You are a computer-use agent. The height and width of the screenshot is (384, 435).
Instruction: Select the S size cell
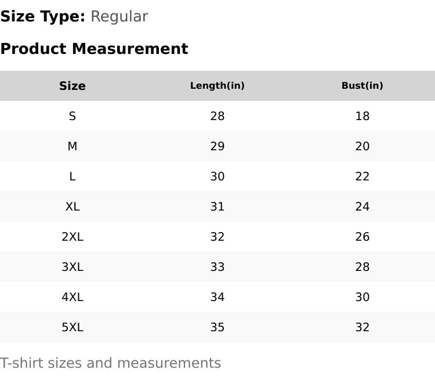tap(72, 116)
